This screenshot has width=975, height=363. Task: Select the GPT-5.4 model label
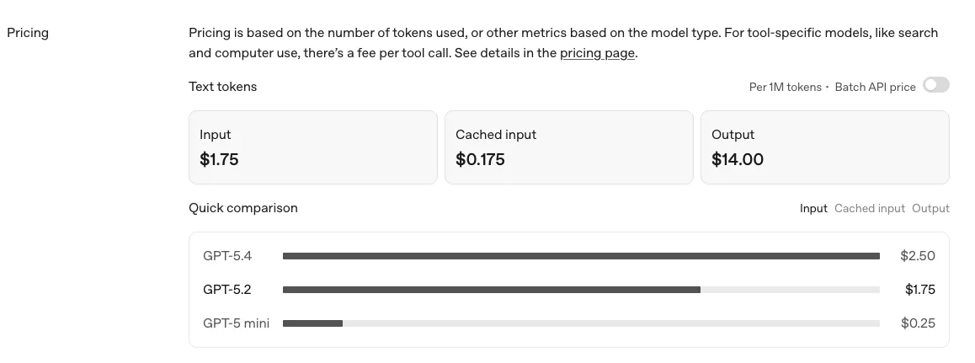[x=227, y=256]
